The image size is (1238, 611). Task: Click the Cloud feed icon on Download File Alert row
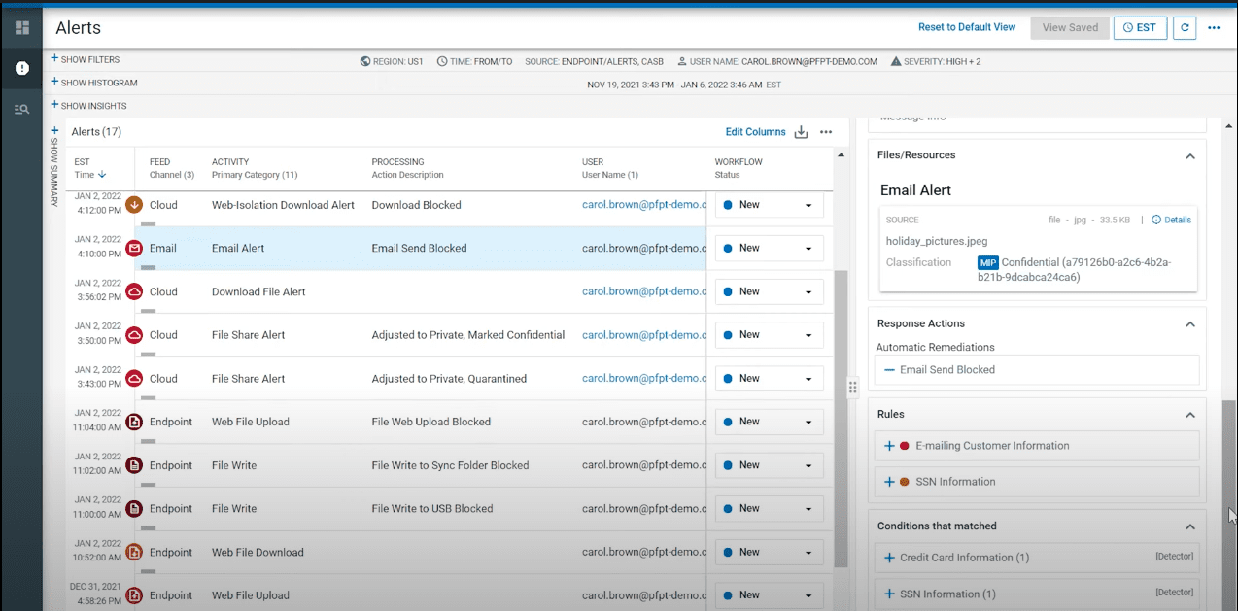click(133, 291)
